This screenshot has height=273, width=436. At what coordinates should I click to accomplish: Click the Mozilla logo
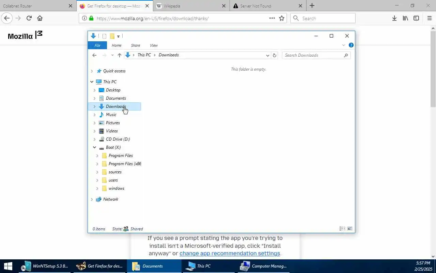pos(25,35)
